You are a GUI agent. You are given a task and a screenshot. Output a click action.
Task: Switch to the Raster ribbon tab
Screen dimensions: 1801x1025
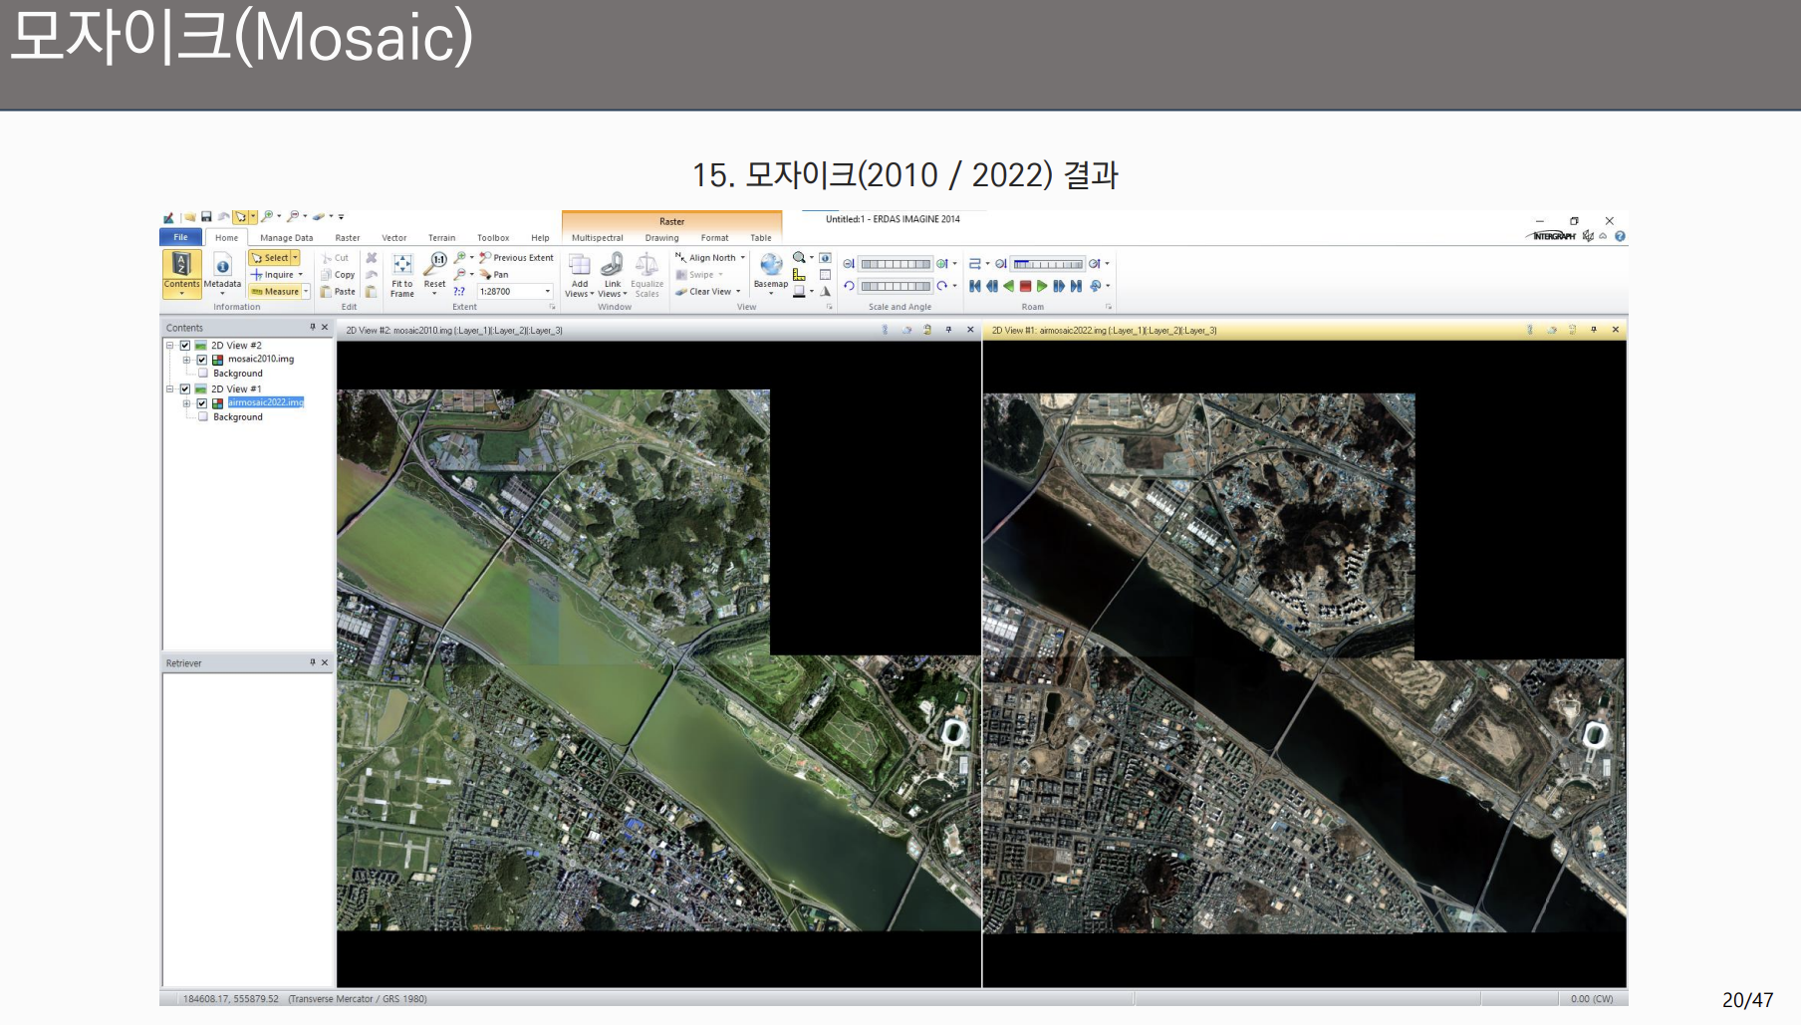pos(348,238)
